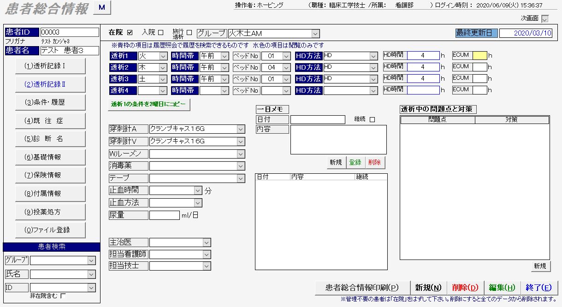Click 患者総合情報印刷(P) button
562x307 pixels.
click(x=362, y=288)
